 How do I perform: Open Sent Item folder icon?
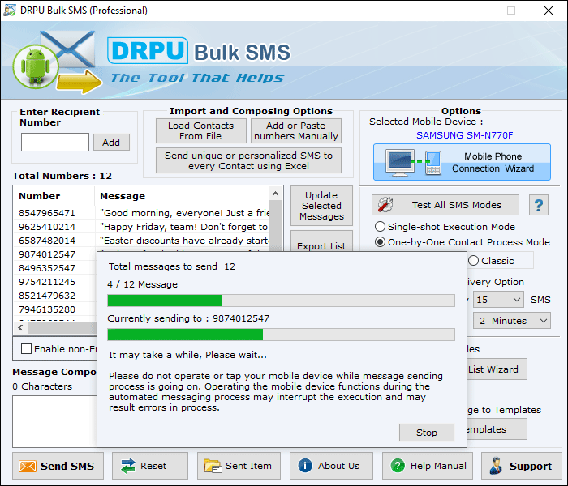click(x=213, y=466)
